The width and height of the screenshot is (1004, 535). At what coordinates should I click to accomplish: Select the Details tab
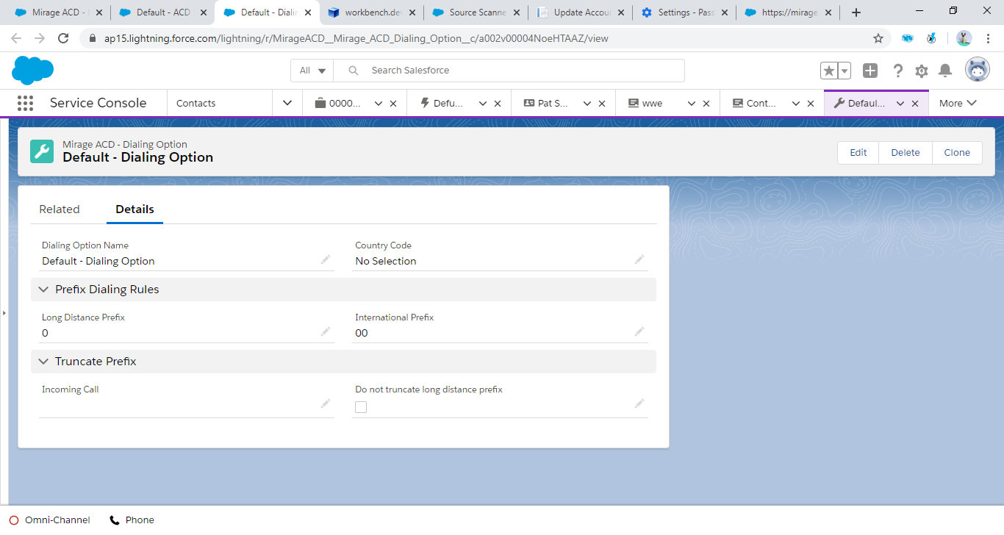click(x=135, y=209)
